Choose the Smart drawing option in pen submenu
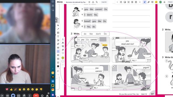This screenshot has height=97, width=173. click(x=63, y=46)
